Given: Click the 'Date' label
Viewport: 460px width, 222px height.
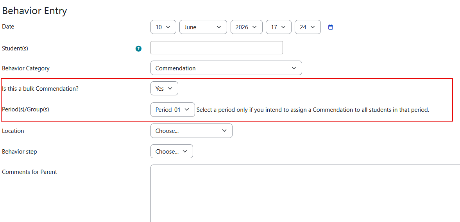Looking at the screenshot, I should 8,27.
